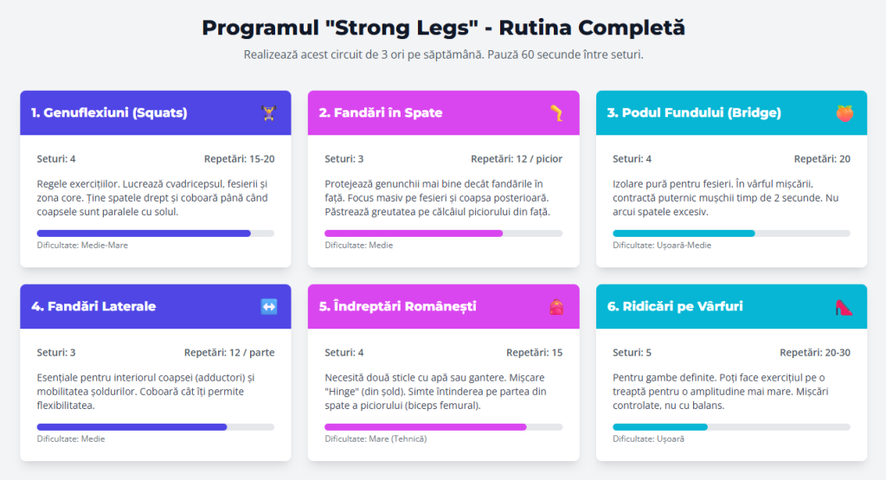Click the backpack icon on Îndreptări Românești

555,307
